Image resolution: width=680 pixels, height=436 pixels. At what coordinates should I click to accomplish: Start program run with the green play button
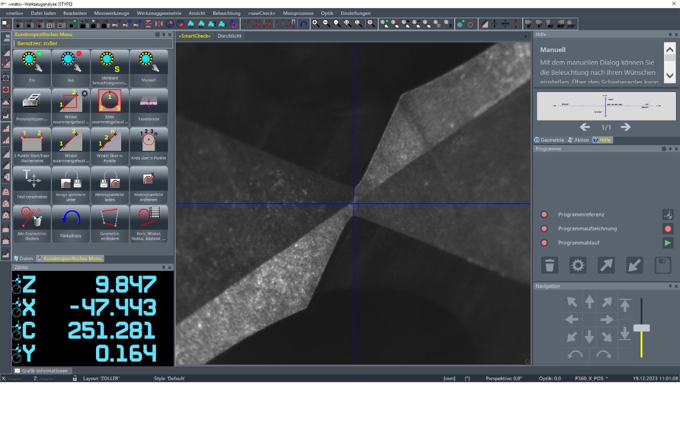668,242
